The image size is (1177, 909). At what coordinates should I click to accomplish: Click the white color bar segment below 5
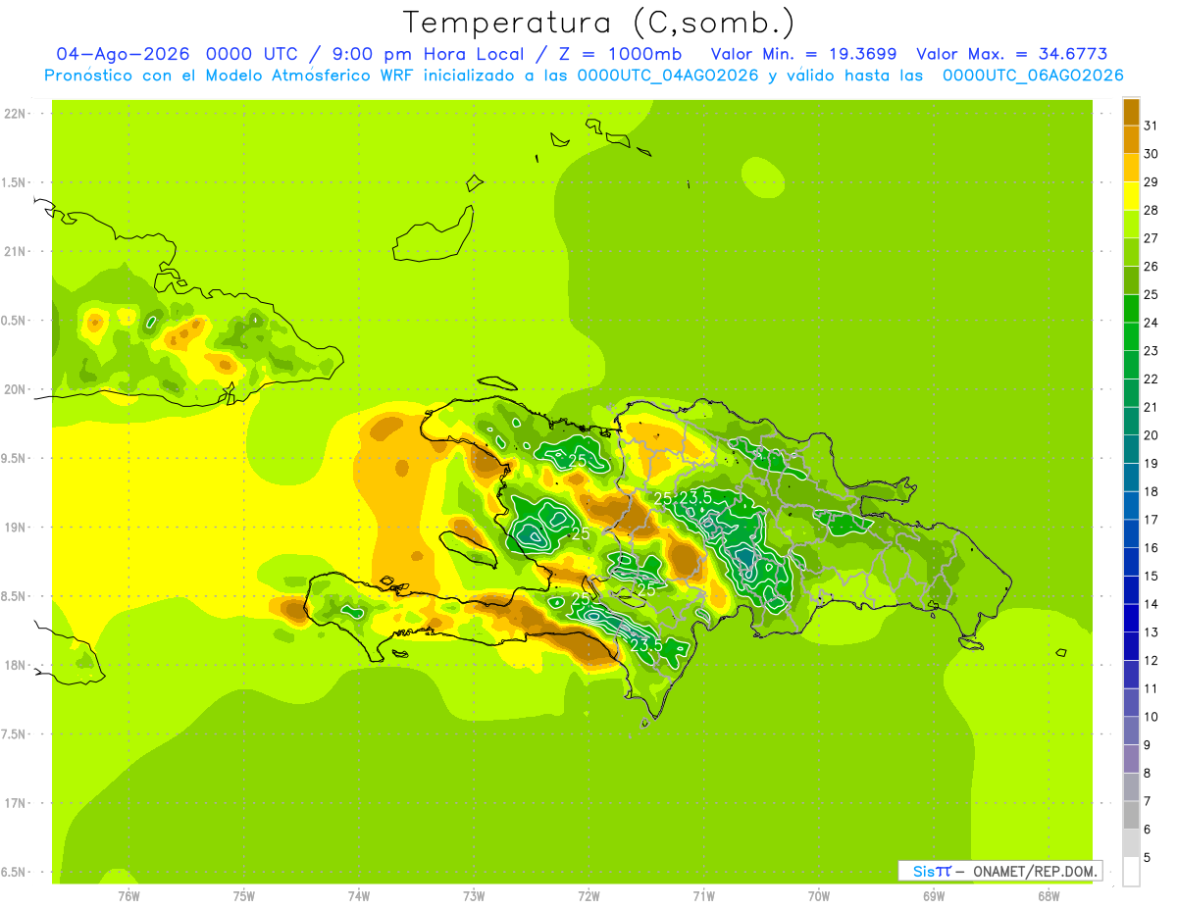click(x=1131, y=872)
